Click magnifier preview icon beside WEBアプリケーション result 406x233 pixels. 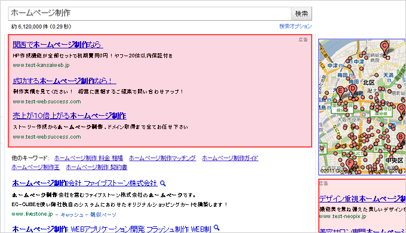(217, 228)
